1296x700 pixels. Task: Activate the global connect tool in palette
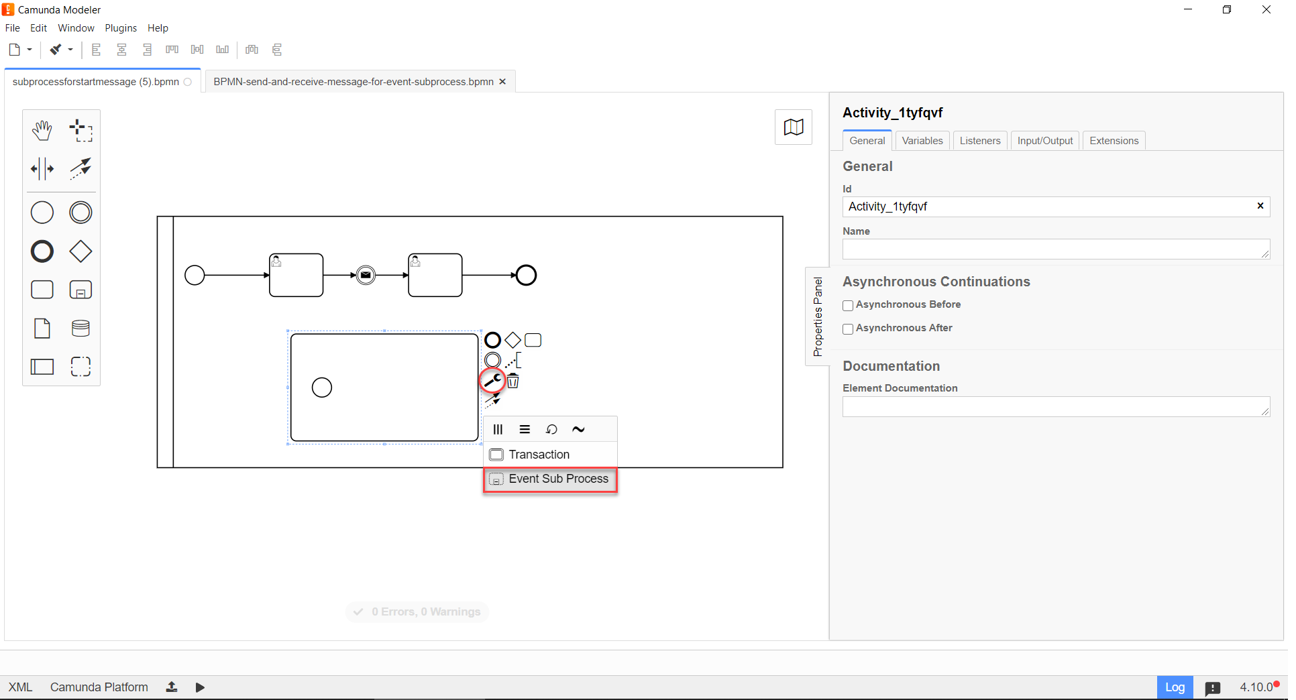81,169
